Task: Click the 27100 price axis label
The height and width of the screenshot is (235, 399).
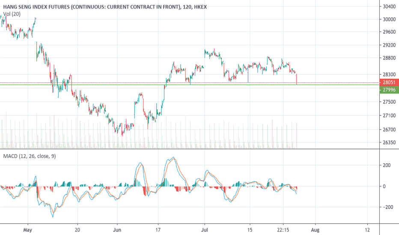Action: [389, 116]
